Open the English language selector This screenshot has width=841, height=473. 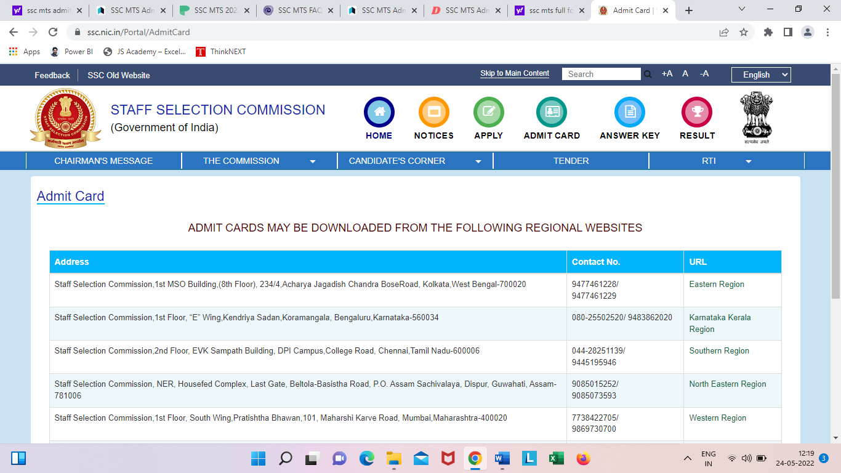[x=760, y=75]
